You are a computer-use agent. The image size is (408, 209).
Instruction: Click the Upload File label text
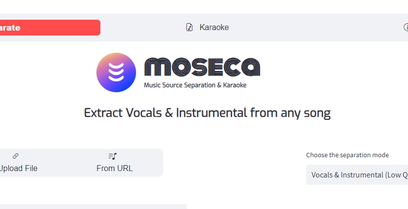click(18, 168)
